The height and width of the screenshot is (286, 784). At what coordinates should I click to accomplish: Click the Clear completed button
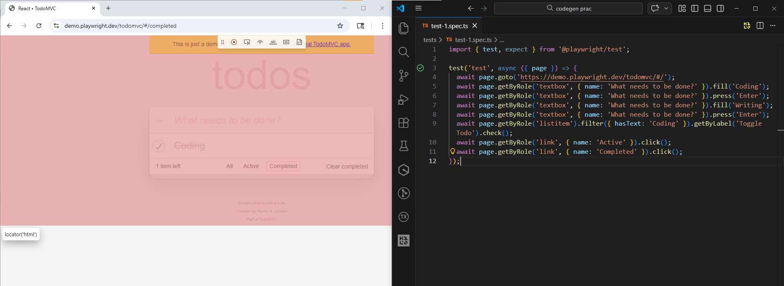click(347, 166)
